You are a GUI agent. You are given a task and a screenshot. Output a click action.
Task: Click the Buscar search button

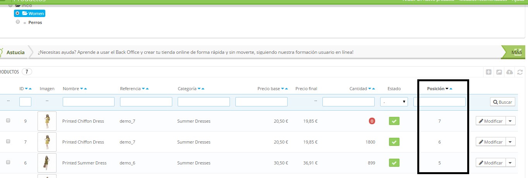(502, 102)
